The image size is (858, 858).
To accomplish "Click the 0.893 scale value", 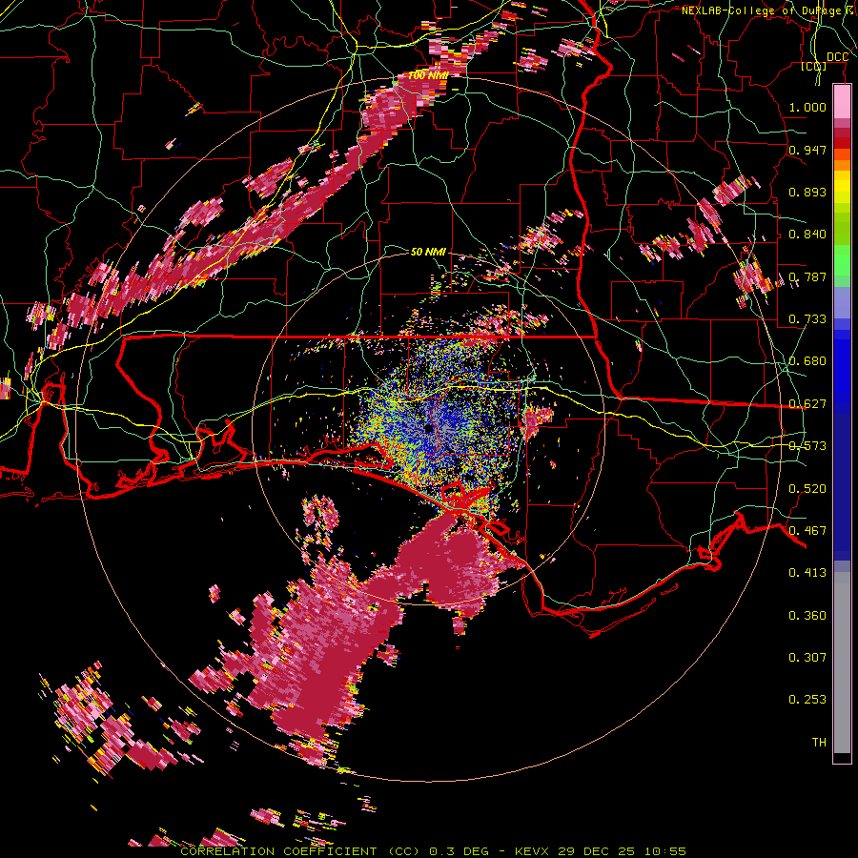I will pos(807,192).
